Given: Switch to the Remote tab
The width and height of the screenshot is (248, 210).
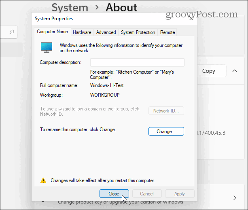Looking at the screenshot, I should tap(167, 32).
